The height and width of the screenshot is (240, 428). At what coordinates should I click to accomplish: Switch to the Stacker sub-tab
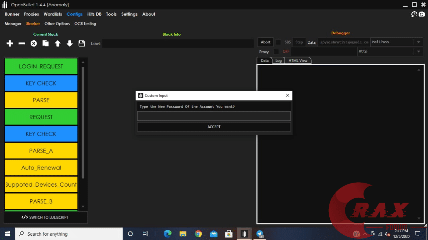33,24
